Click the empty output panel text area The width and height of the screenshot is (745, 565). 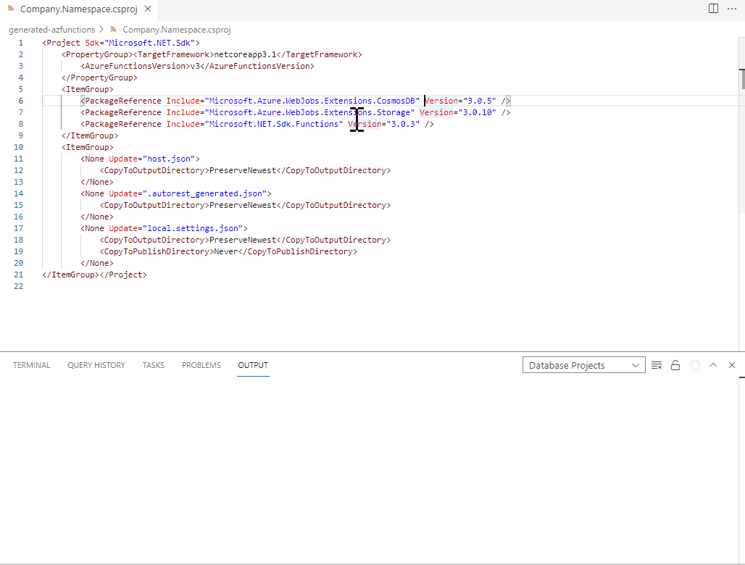coord(369,470)
